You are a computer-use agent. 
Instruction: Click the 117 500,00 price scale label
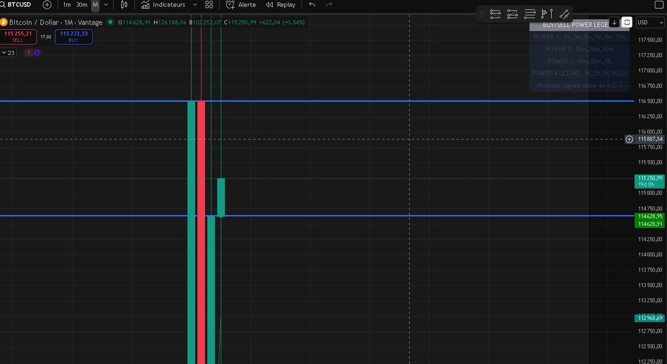[x=650, y=40]
